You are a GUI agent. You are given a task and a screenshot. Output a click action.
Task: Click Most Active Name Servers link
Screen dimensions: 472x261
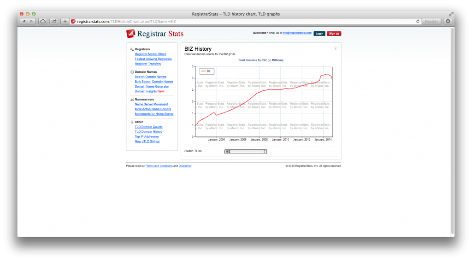pos(153,109)
